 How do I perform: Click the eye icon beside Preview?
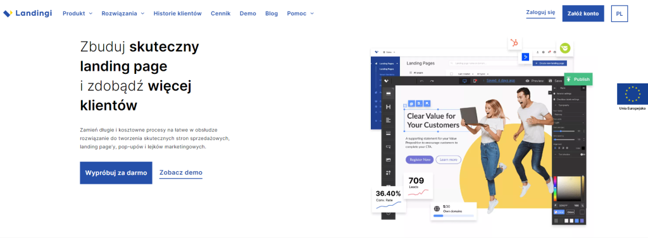(x=527, y=81)
